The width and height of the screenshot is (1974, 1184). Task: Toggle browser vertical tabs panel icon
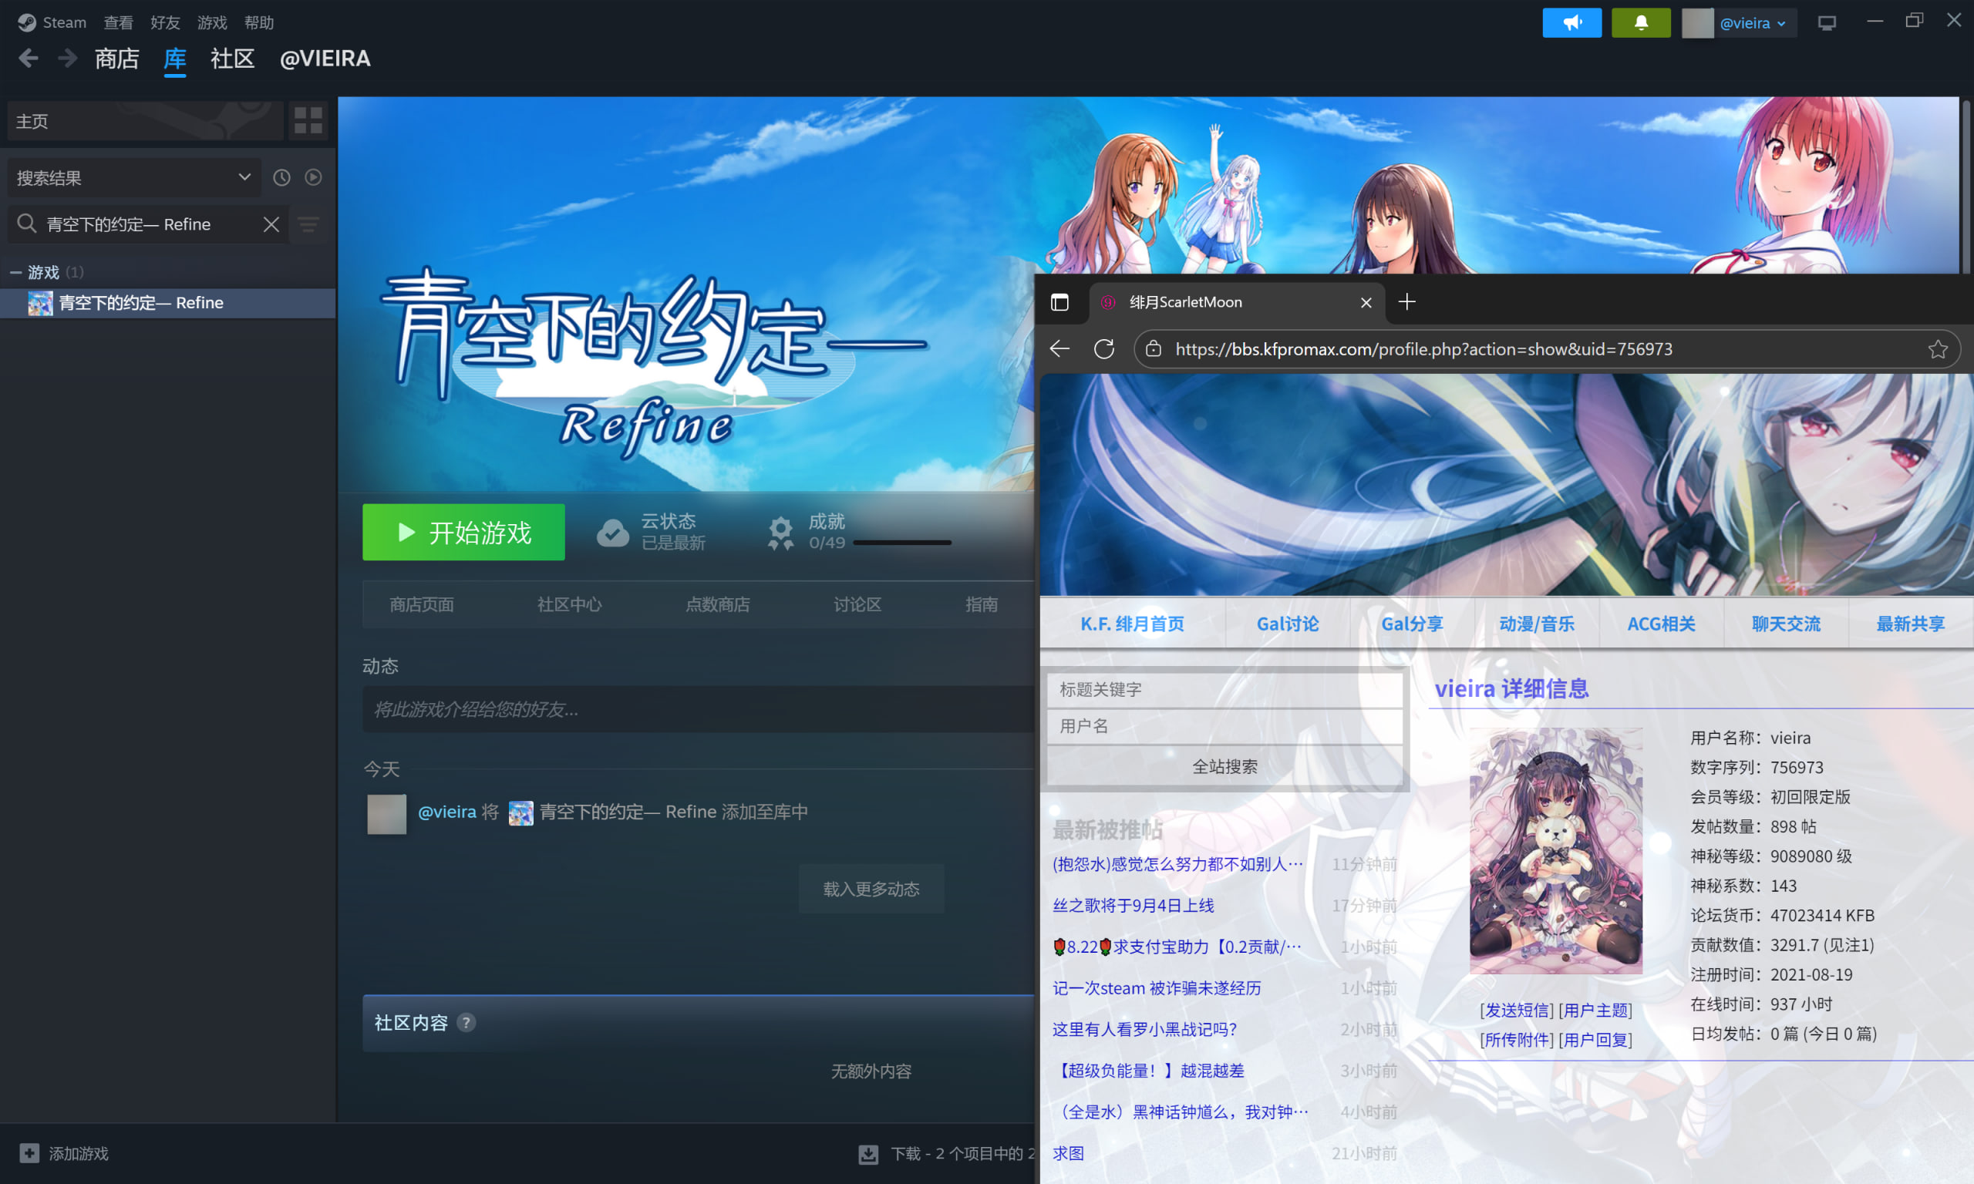1059,301
